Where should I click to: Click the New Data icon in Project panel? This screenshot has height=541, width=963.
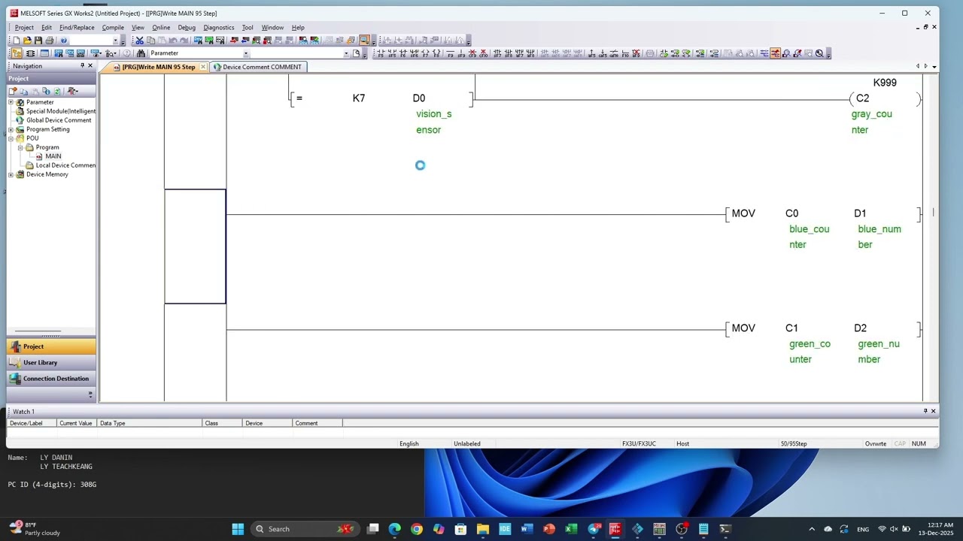click(14, 91)
